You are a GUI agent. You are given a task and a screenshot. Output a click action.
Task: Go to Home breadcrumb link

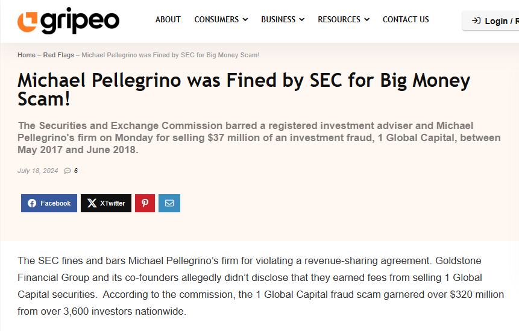coord(27,55)
